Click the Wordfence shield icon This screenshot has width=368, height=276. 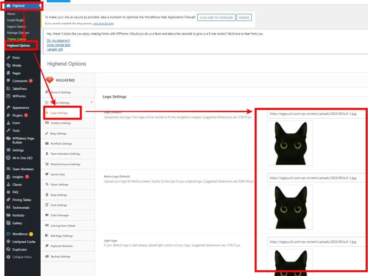coord(9,234)
